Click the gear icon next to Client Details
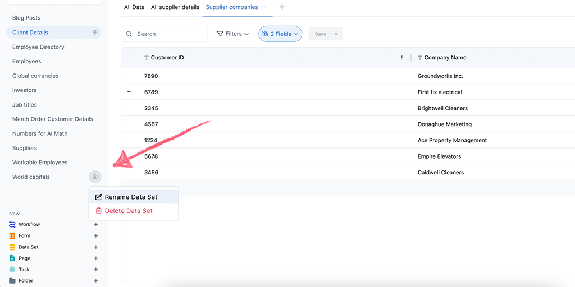The height and width of the screenshot is (287, 575). [x=95, y=33]
